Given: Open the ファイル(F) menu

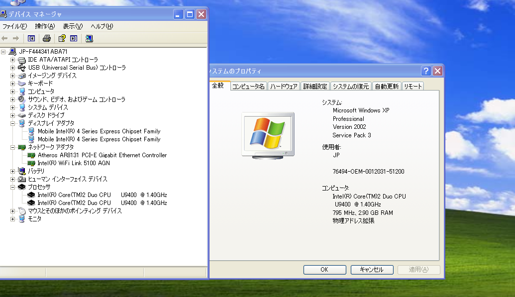Looking at the screenshot, I should point(14,26).
